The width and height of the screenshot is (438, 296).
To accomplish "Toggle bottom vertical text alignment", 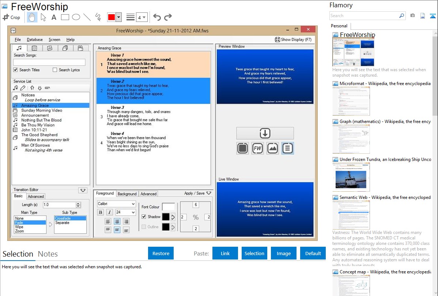I will (x=126, y=230).
